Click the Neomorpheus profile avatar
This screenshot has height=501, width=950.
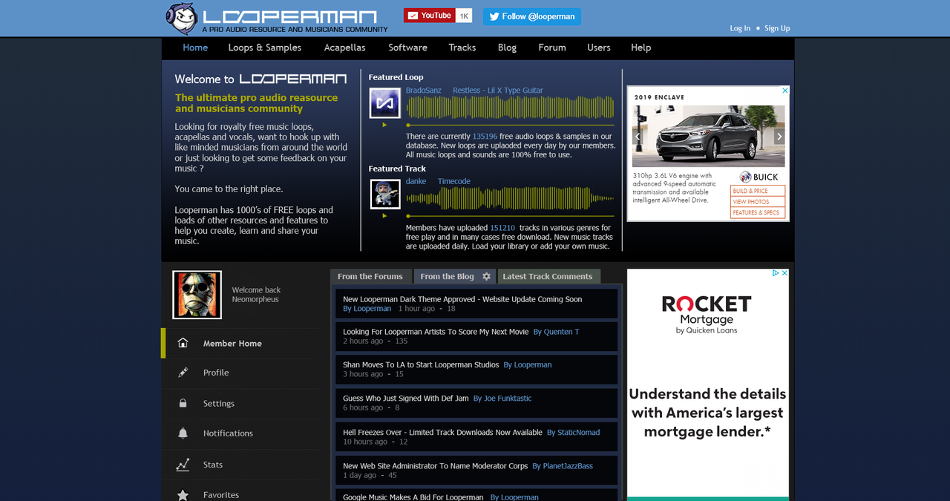(197, 295)
